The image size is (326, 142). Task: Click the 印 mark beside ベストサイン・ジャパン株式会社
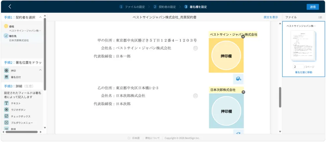195,48
